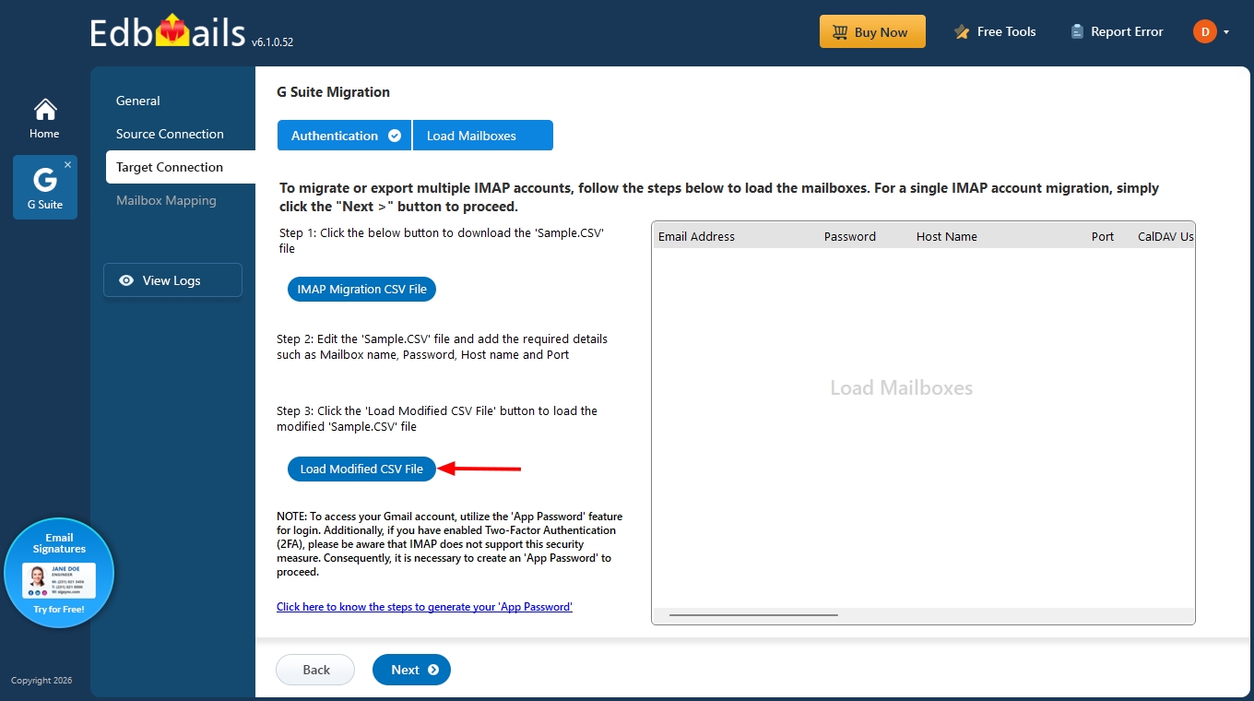
Task: Switch to the Authentication tab
Action: [x=344, y=136]
